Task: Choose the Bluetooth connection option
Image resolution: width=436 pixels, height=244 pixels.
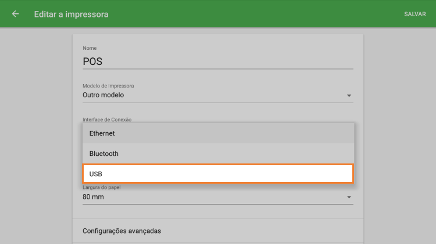Action: [217, 154]
